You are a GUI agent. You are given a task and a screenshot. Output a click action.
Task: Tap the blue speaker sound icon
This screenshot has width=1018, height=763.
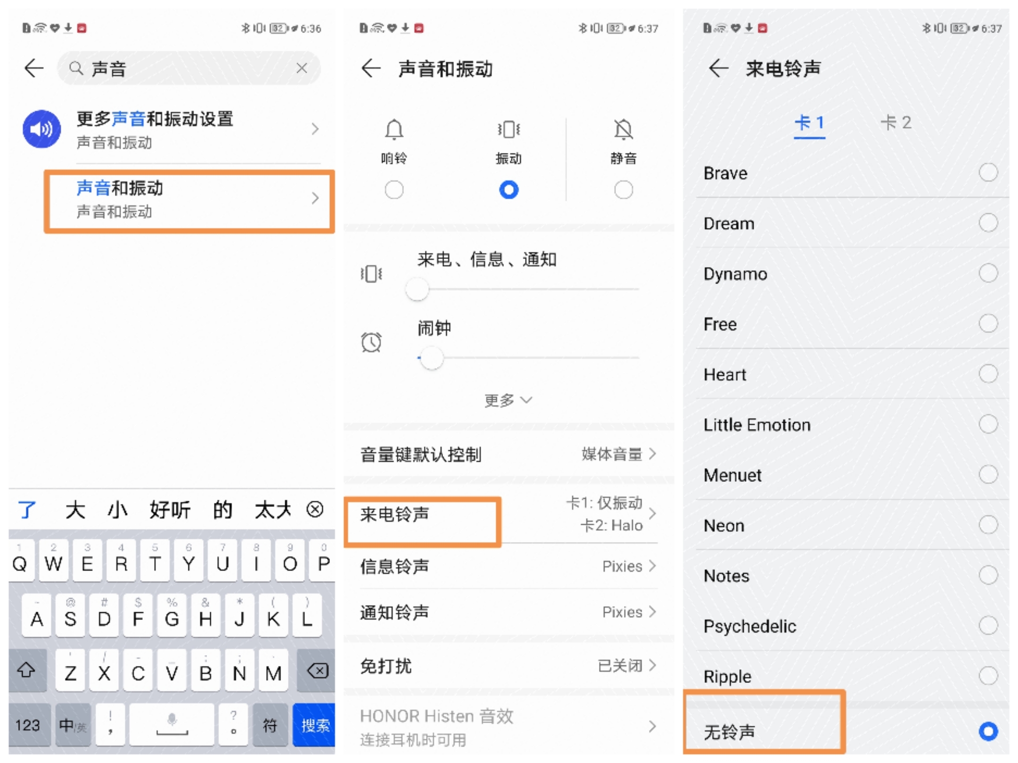pos(41,129)
